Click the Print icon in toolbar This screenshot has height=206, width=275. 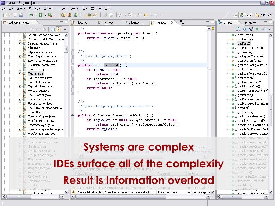21,15
